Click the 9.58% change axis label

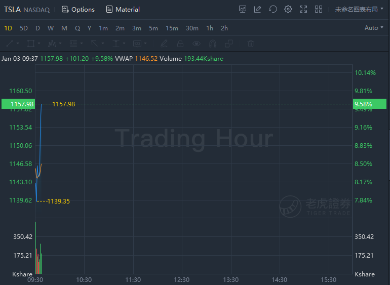370,104
